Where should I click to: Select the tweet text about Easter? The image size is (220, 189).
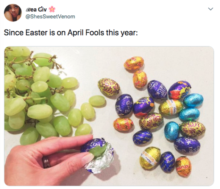click(71, 32)
